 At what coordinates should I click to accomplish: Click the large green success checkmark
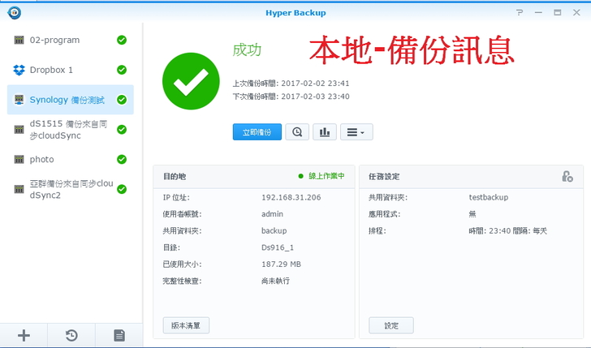click(x=191, y=81)
